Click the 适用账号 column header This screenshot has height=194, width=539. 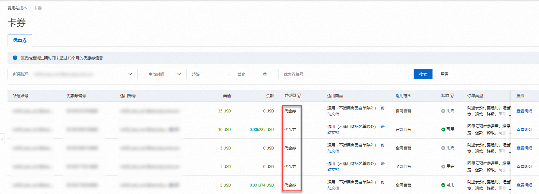[128, 96]
